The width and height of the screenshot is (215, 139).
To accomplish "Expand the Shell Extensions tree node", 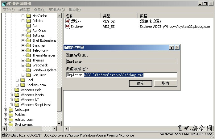I will coord(23,40).
